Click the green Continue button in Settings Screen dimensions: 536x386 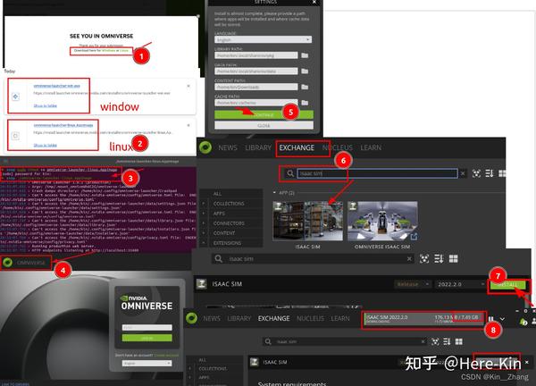point(264,114)
